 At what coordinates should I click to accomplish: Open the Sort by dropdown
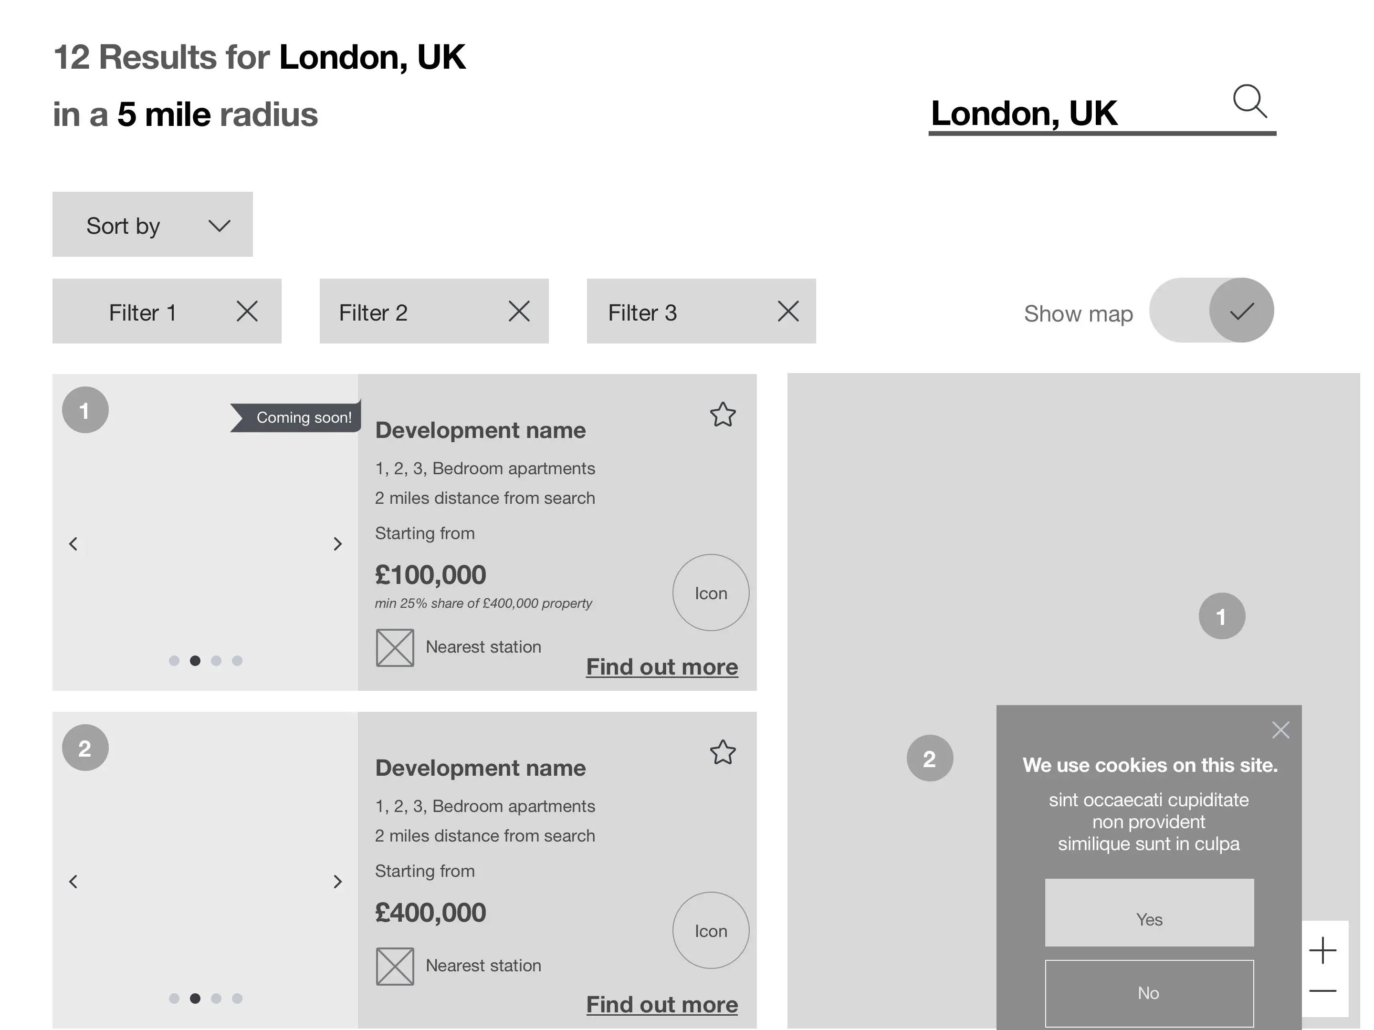(x=152, y=225)
